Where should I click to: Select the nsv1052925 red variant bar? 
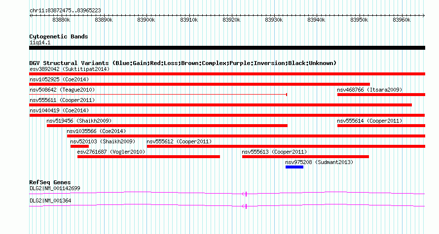(199, 84)
